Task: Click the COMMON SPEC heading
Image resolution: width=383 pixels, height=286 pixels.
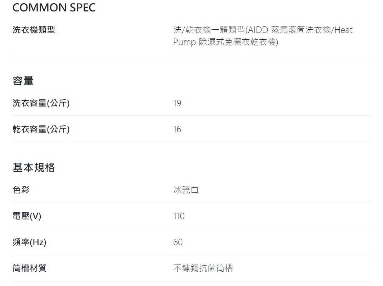Action: click(54, 8)
